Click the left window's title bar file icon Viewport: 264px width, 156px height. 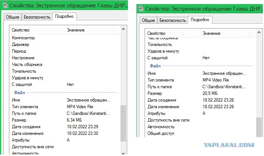[x=5, y=5]
